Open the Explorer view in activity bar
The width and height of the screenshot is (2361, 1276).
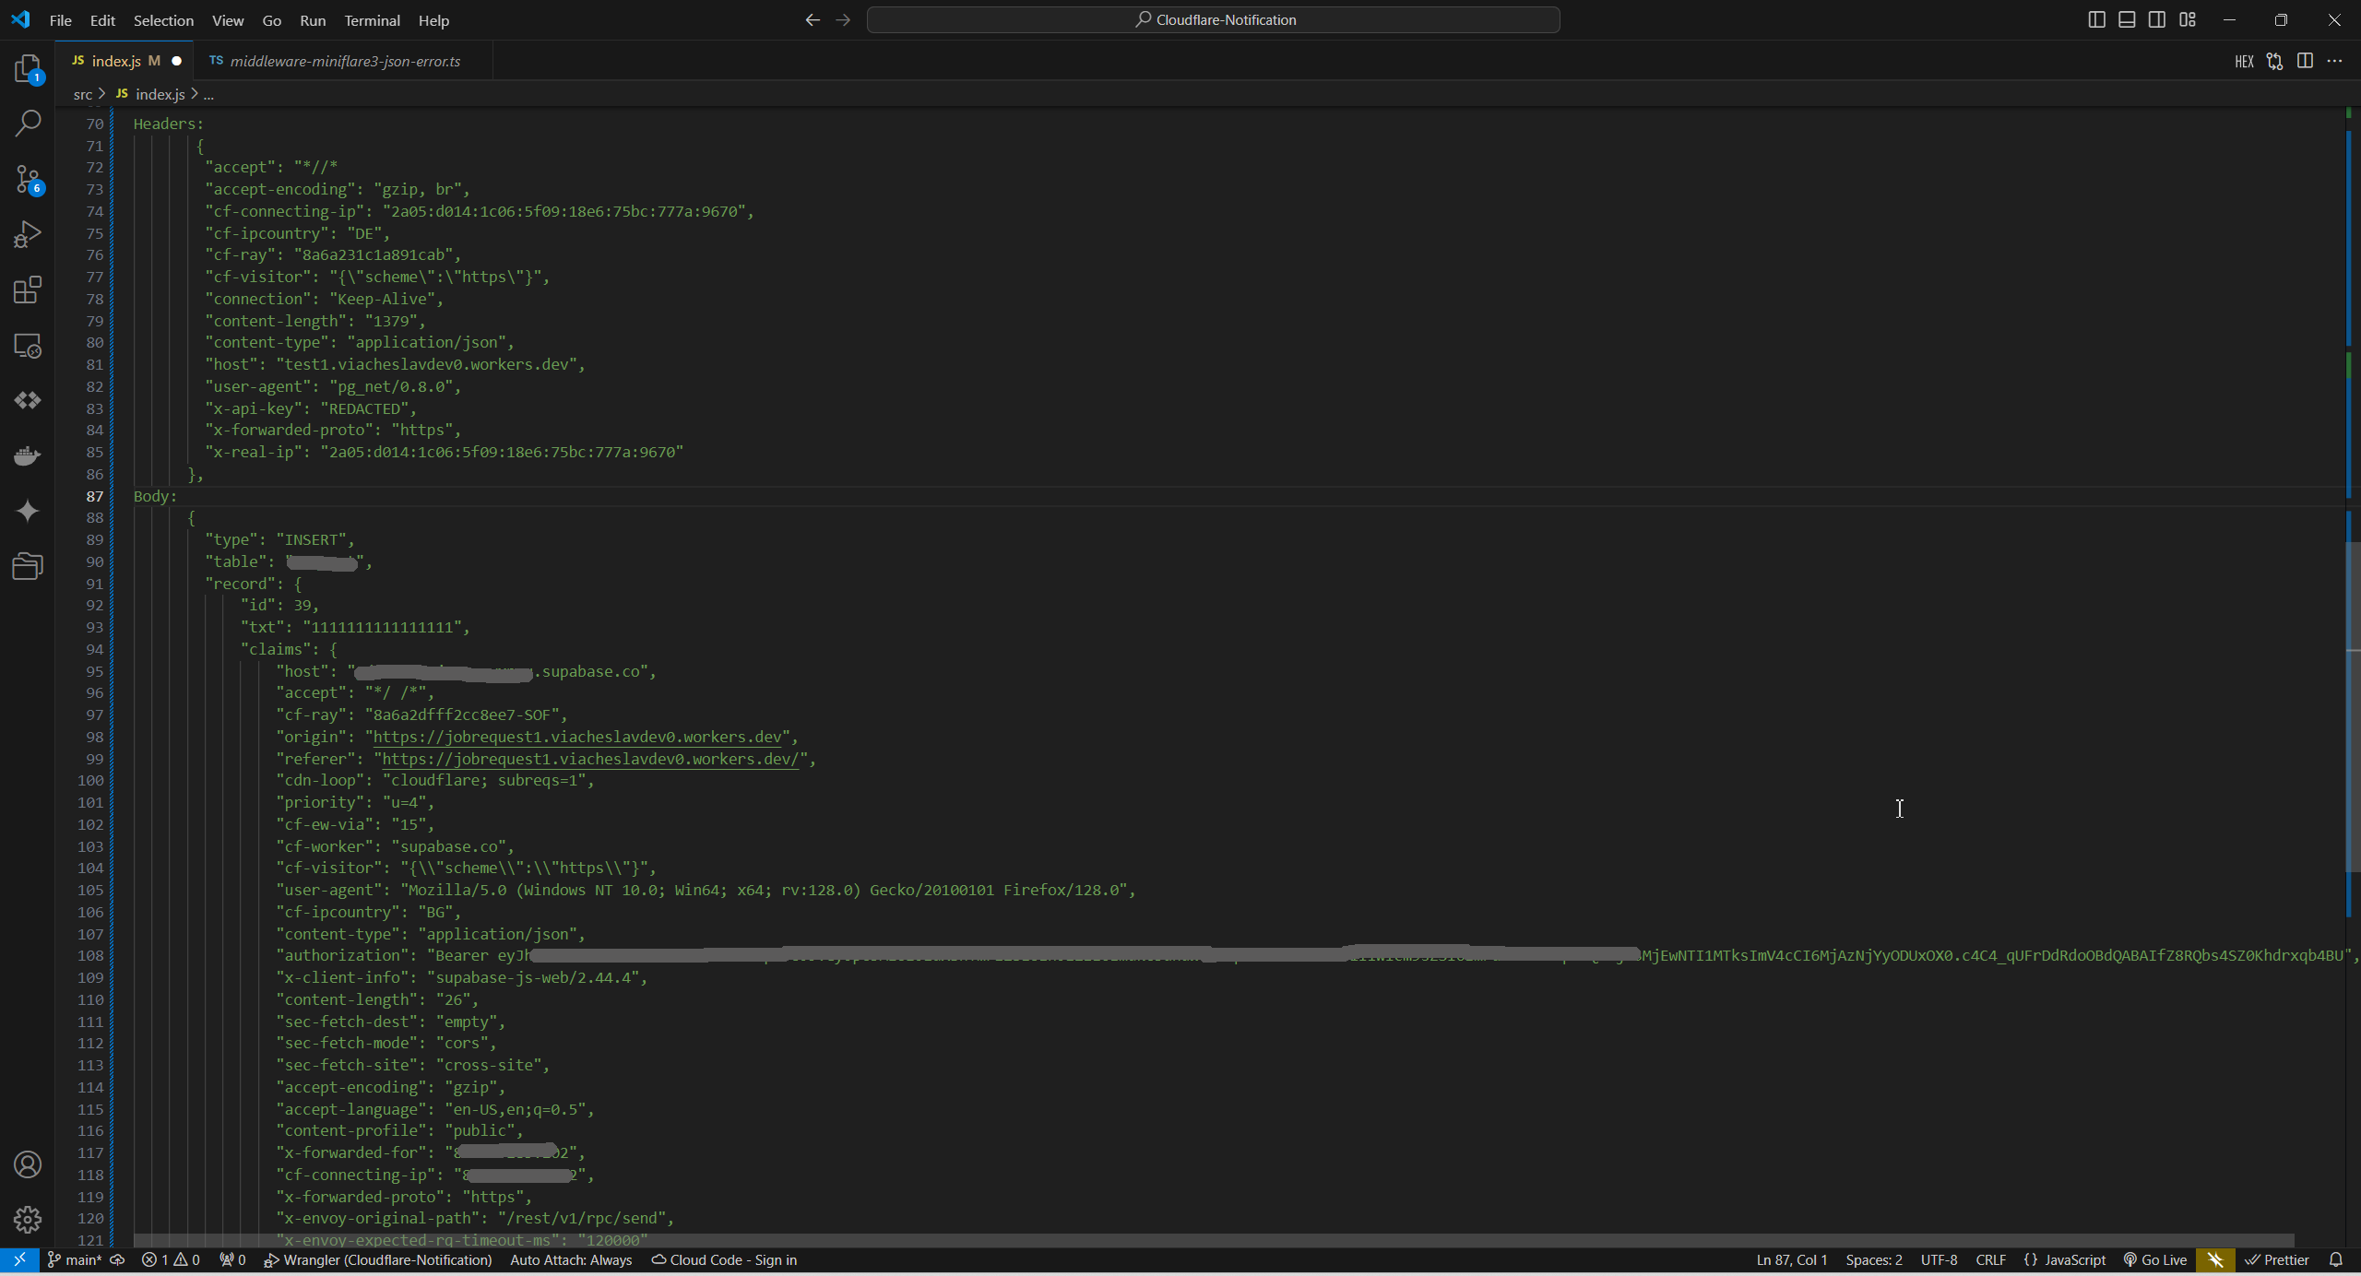[28, 69]
